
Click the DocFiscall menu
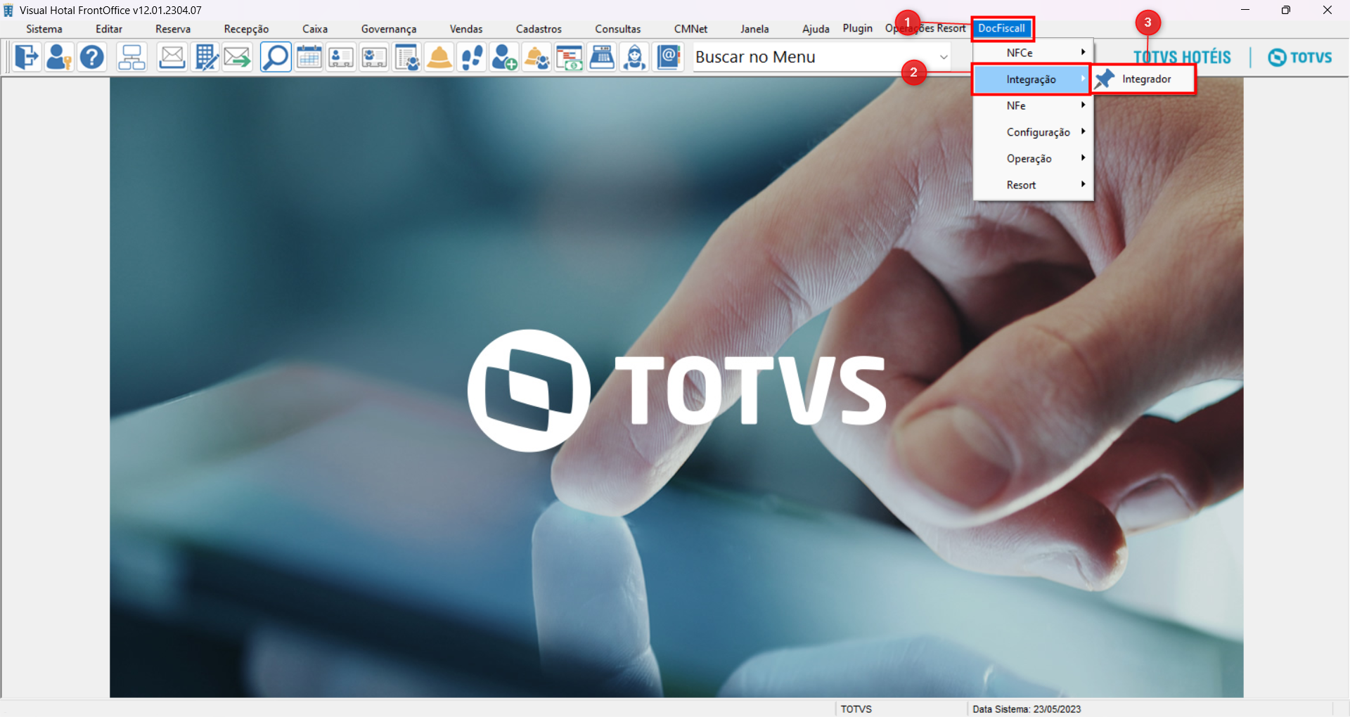pyautogui.click(x=1002, y=28)
